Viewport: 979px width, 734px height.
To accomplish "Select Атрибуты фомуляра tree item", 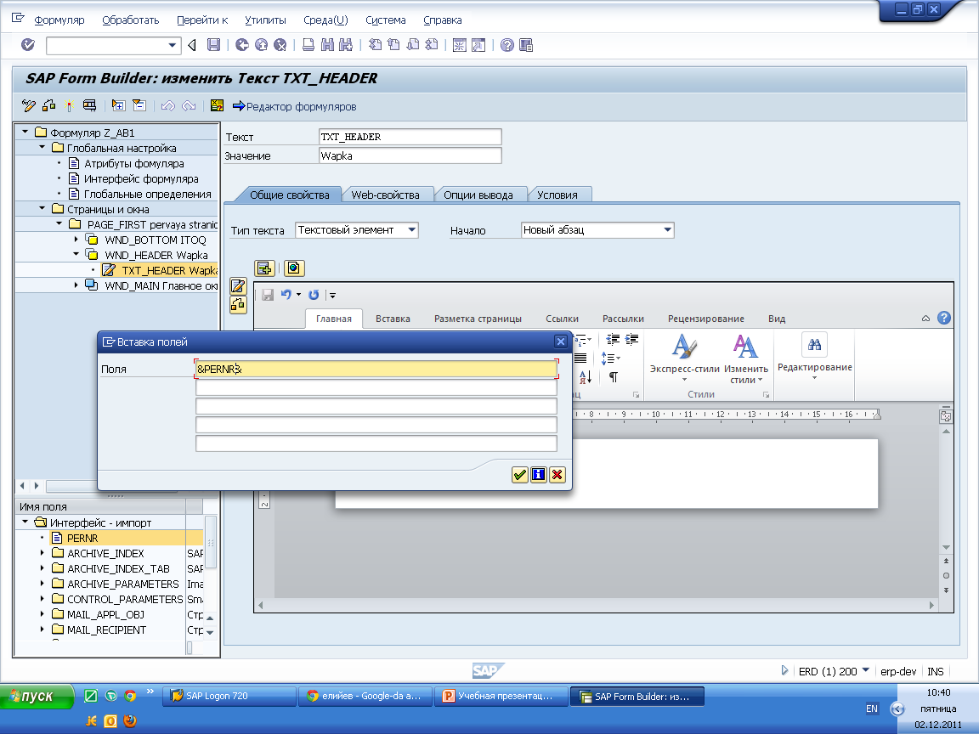I will (x=133, y=163).
